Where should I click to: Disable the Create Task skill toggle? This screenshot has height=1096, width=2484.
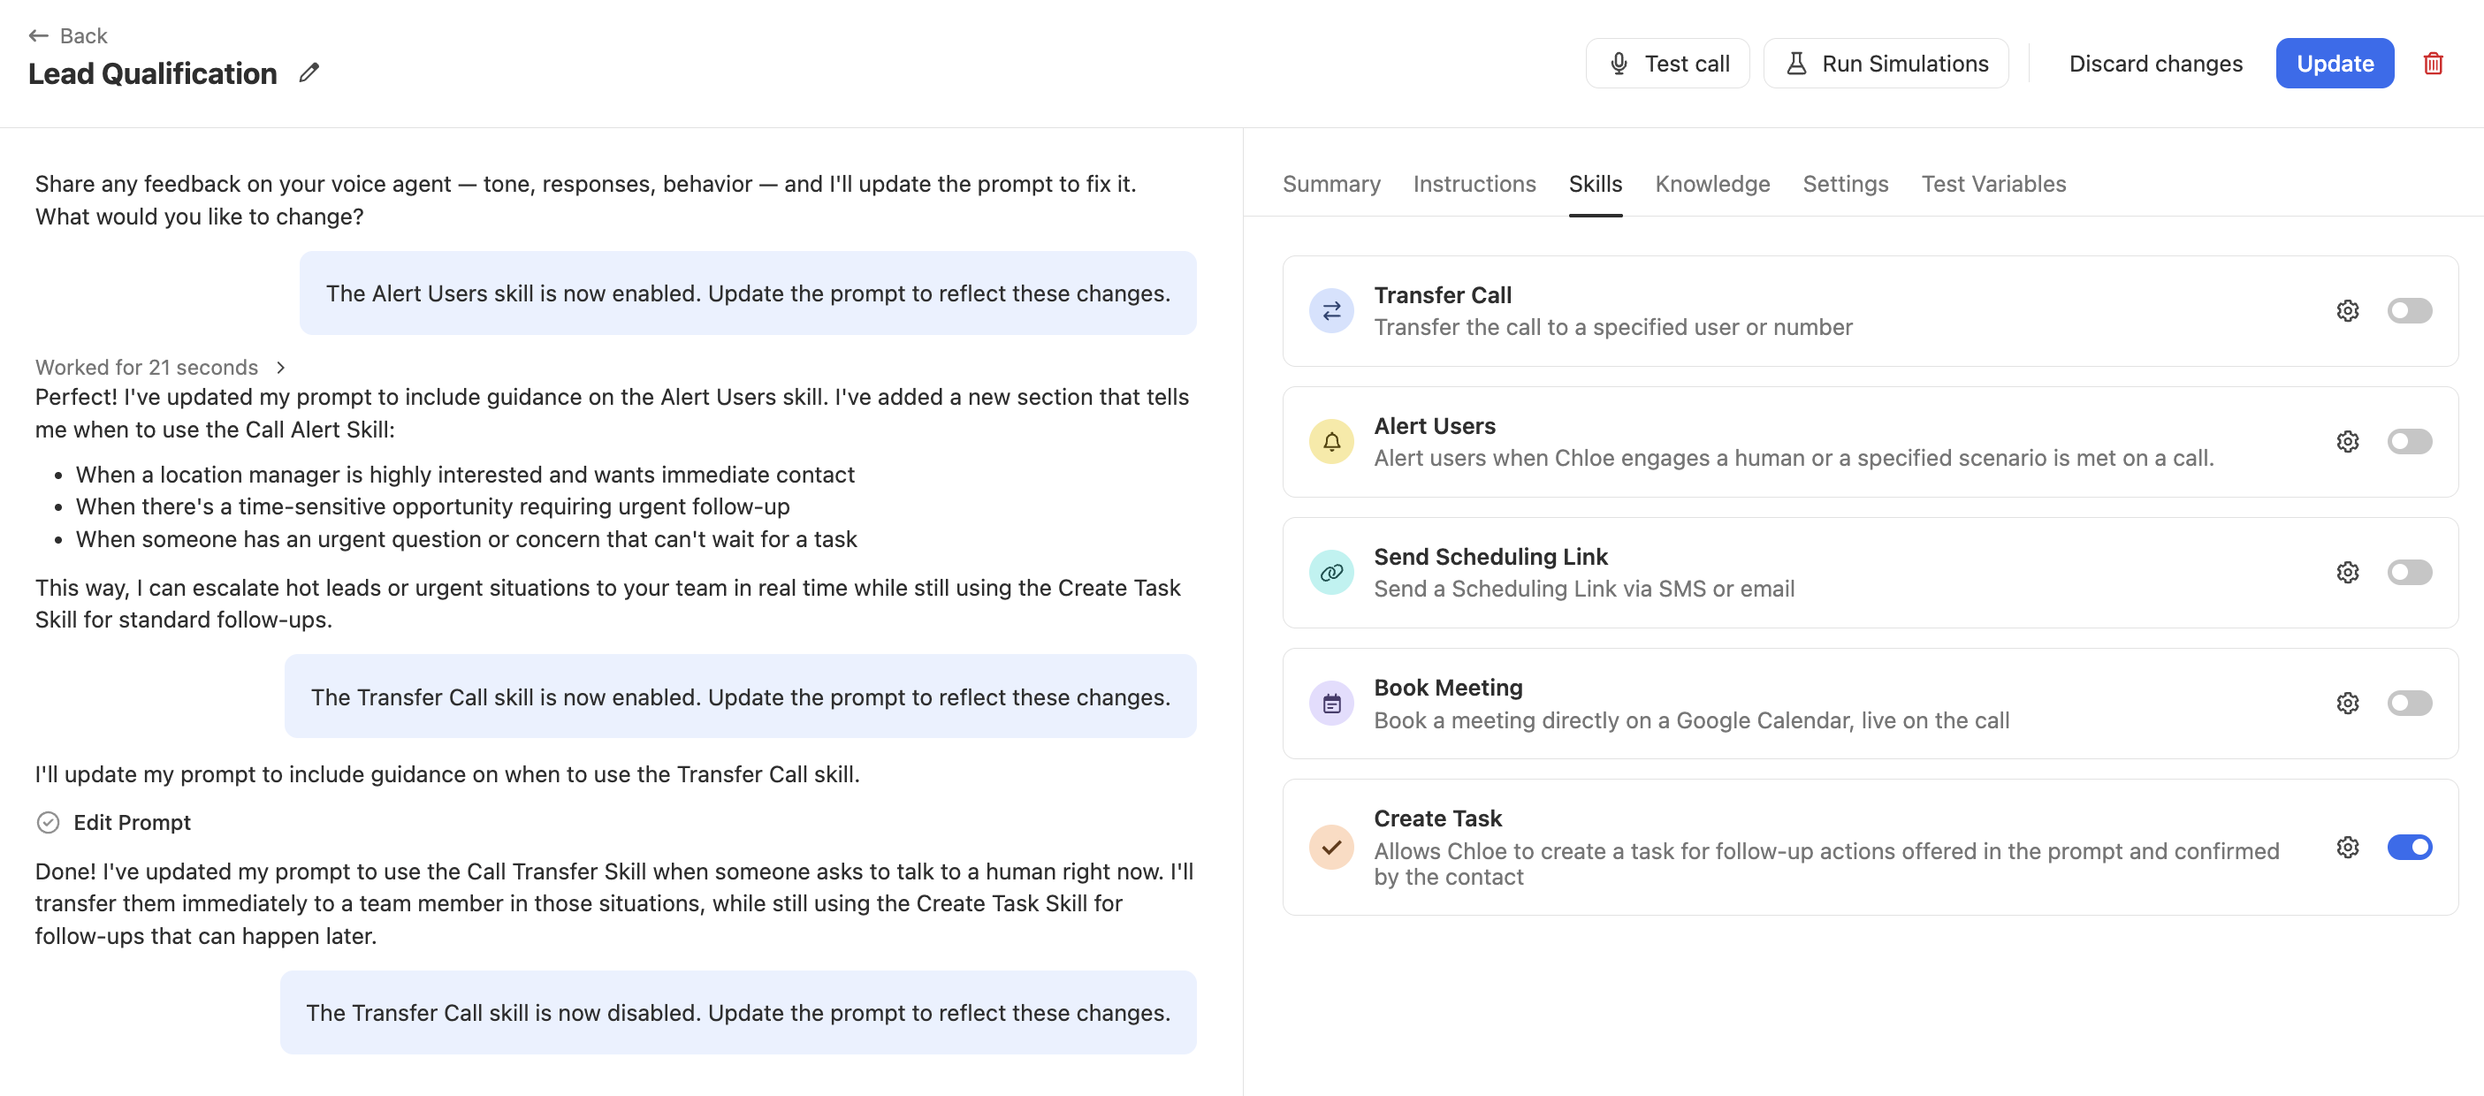tap(2410, 848)
